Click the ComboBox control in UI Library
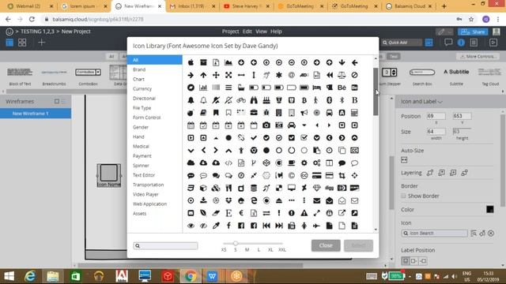Screen dimensions: 506x284 pos(88,72)
